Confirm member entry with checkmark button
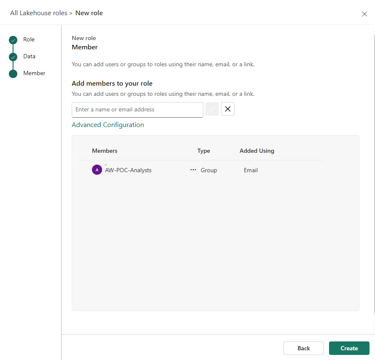The height and width of the screenshot is (360, 375). pyautogui.click(x=212, y=109)
